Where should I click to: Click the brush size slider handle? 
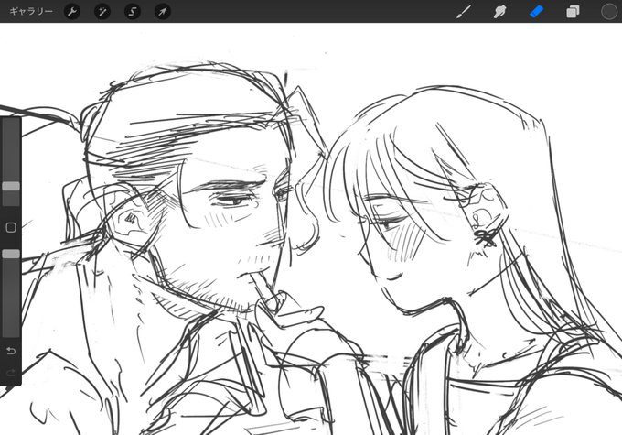pos(11,186)
